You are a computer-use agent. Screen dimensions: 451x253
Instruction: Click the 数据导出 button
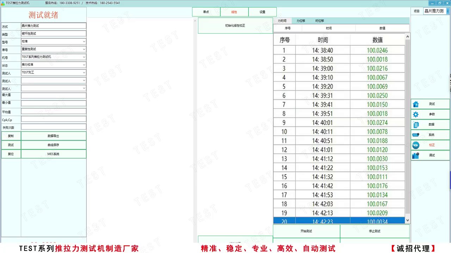(53, 136)
